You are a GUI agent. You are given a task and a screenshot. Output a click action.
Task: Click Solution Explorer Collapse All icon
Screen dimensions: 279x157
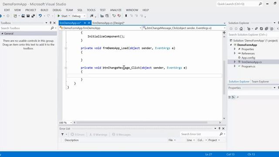[266, 29]
